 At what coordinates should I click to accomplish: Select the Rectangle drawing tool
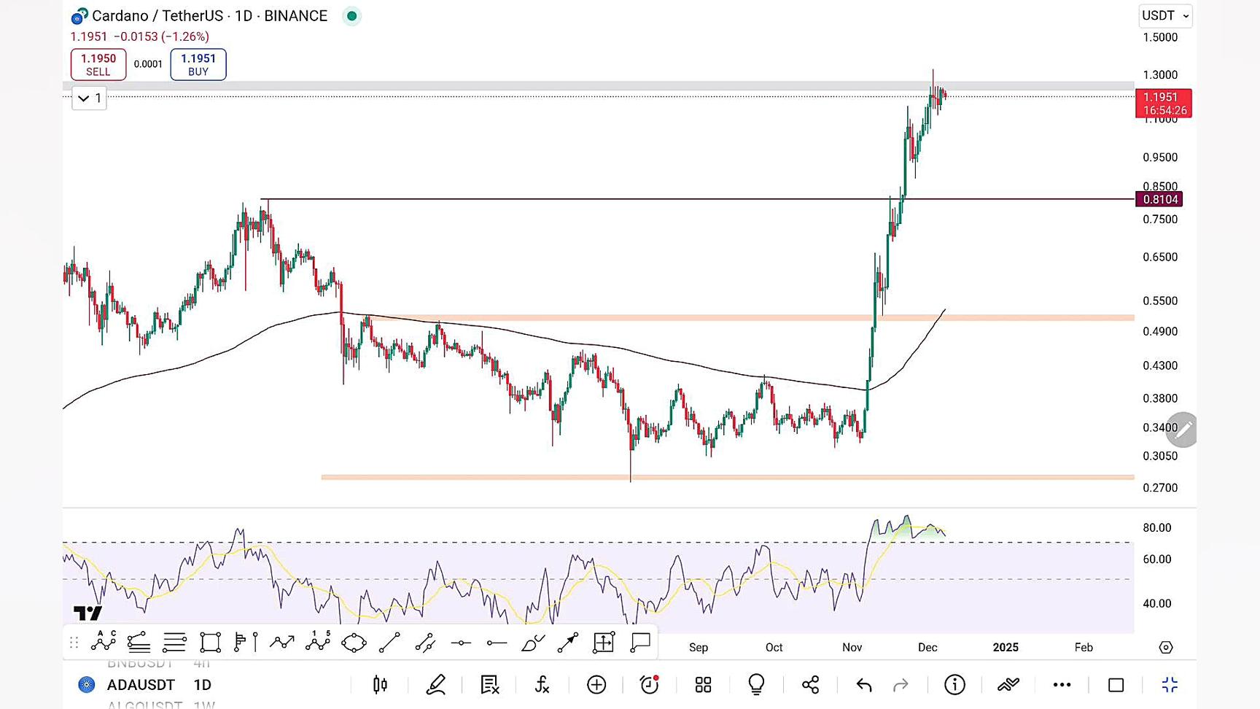(210, 643)
